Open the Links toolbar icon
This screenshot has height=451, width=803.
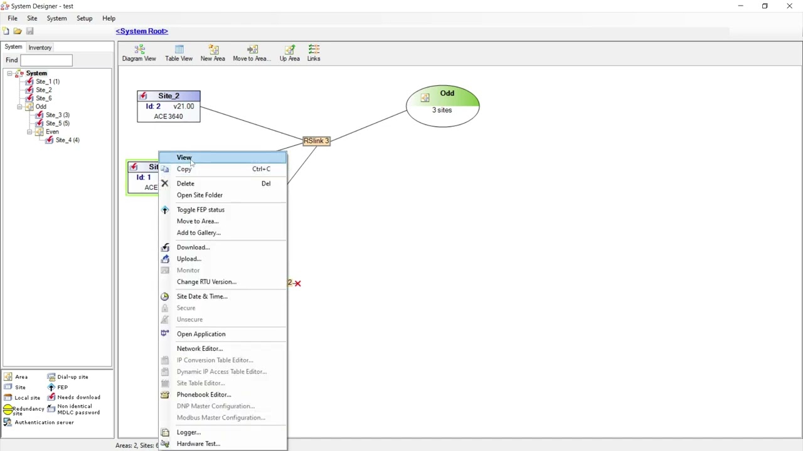314,53
